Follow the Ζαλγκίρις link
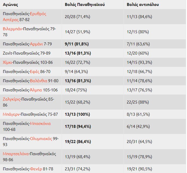Image resolution: width=187 pixels, height=173 pixels. 11,99
